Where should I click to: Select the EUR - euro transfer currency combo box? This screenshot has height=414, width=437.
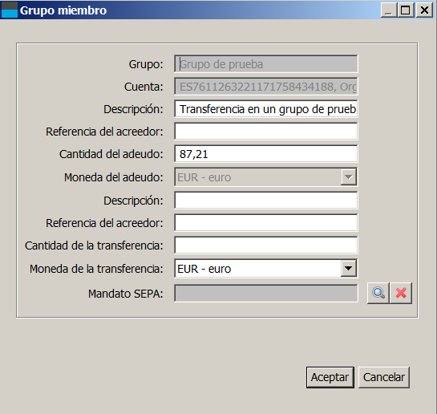pyautogui.click(x=266, y=269)
